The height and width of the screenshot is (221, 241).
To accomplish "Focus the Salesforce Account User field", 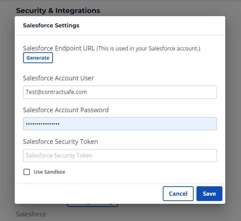I will click(x=120, y=92).
